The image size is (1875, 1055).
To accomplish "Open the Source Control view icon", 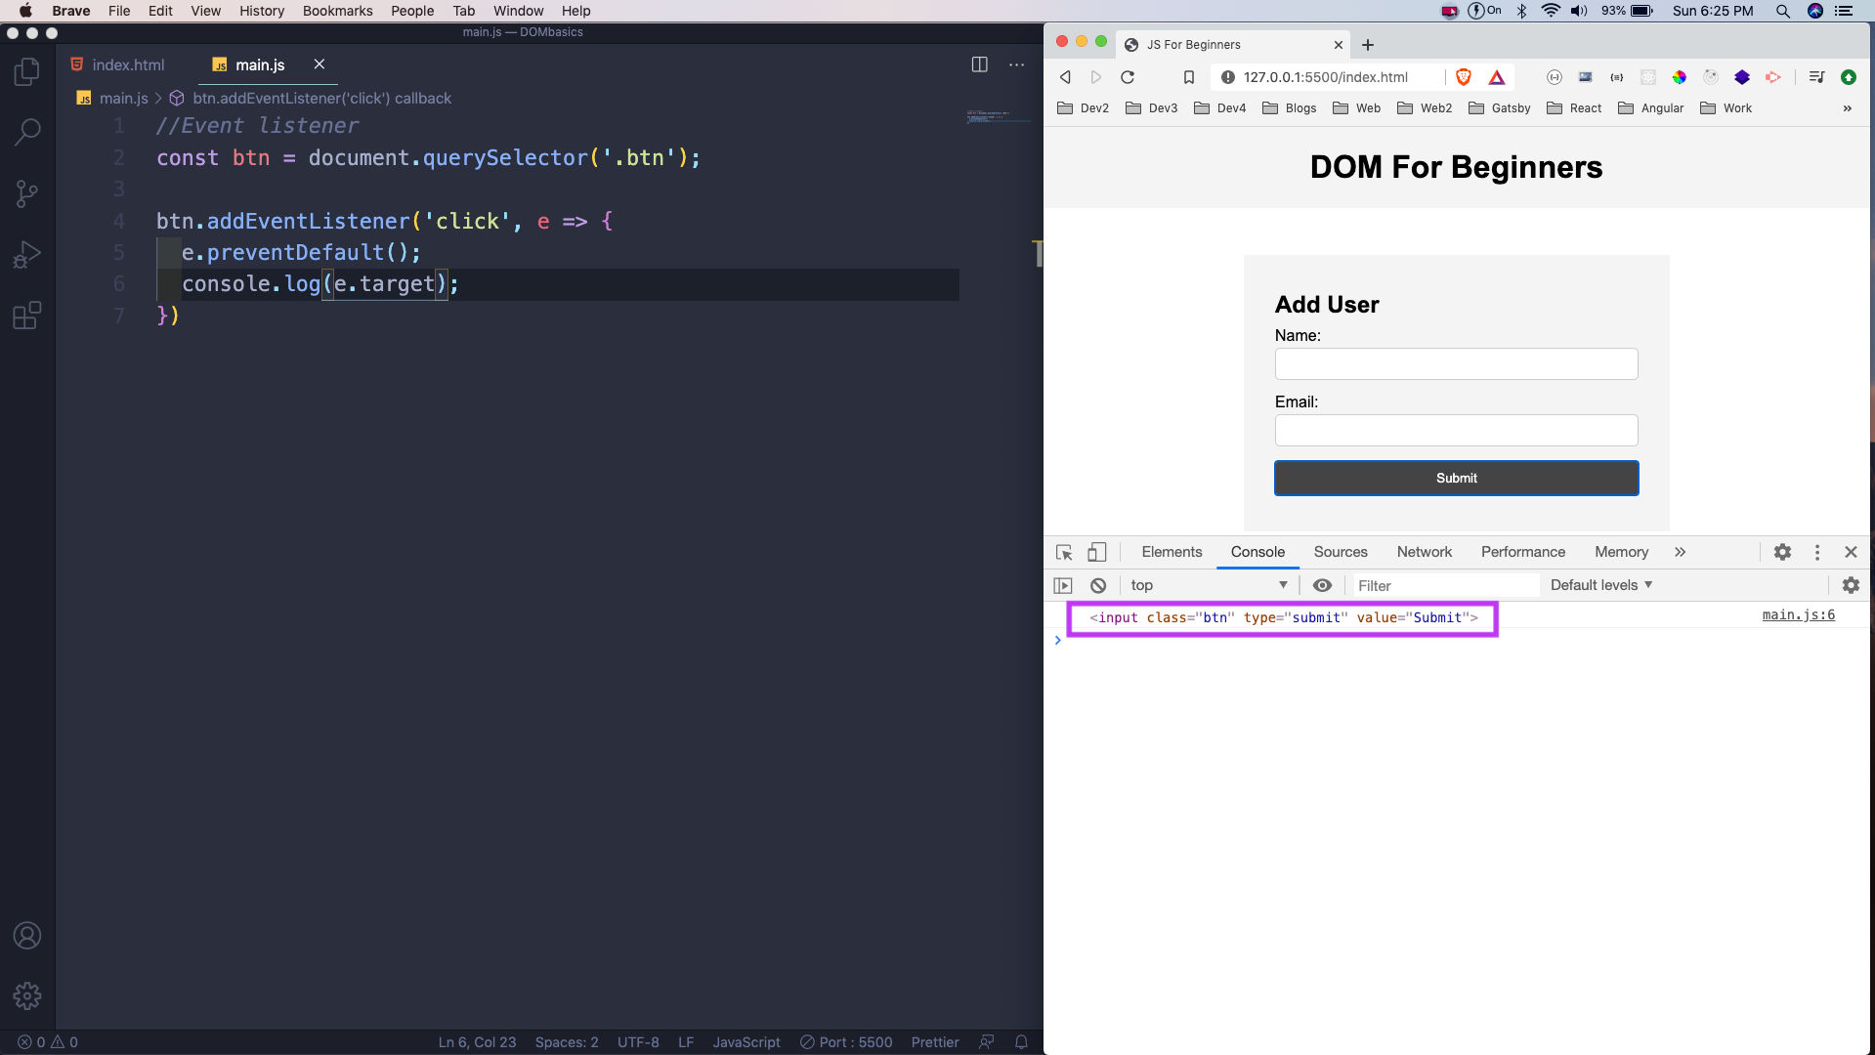I will coord(27,193).
